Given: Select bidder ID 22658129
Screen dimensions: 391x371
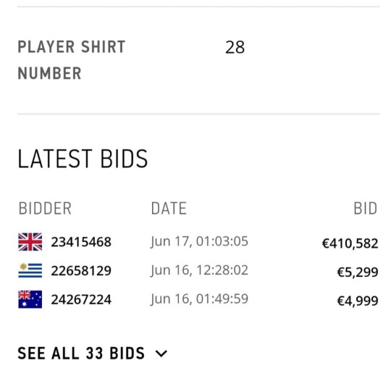Looking at the screenshot, I should 81,271.
